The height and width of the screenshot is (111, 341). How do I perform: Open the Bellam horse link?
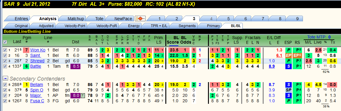[37, 85]
